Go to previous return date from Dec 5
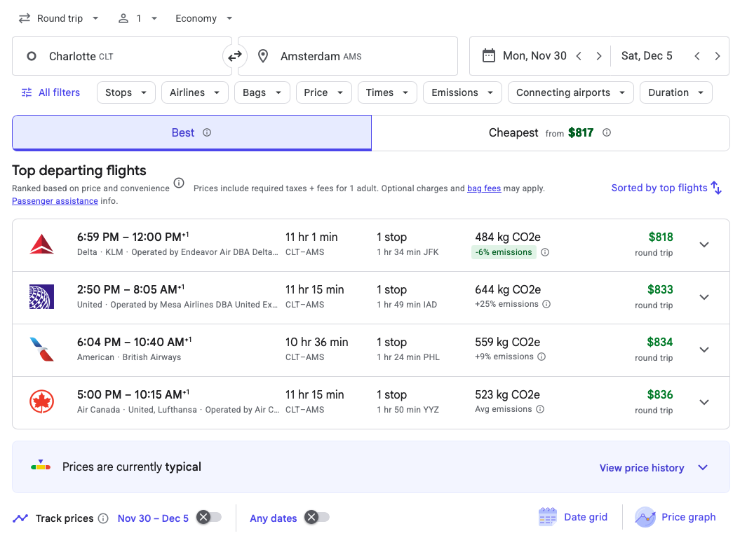 (x=697, y=55)
